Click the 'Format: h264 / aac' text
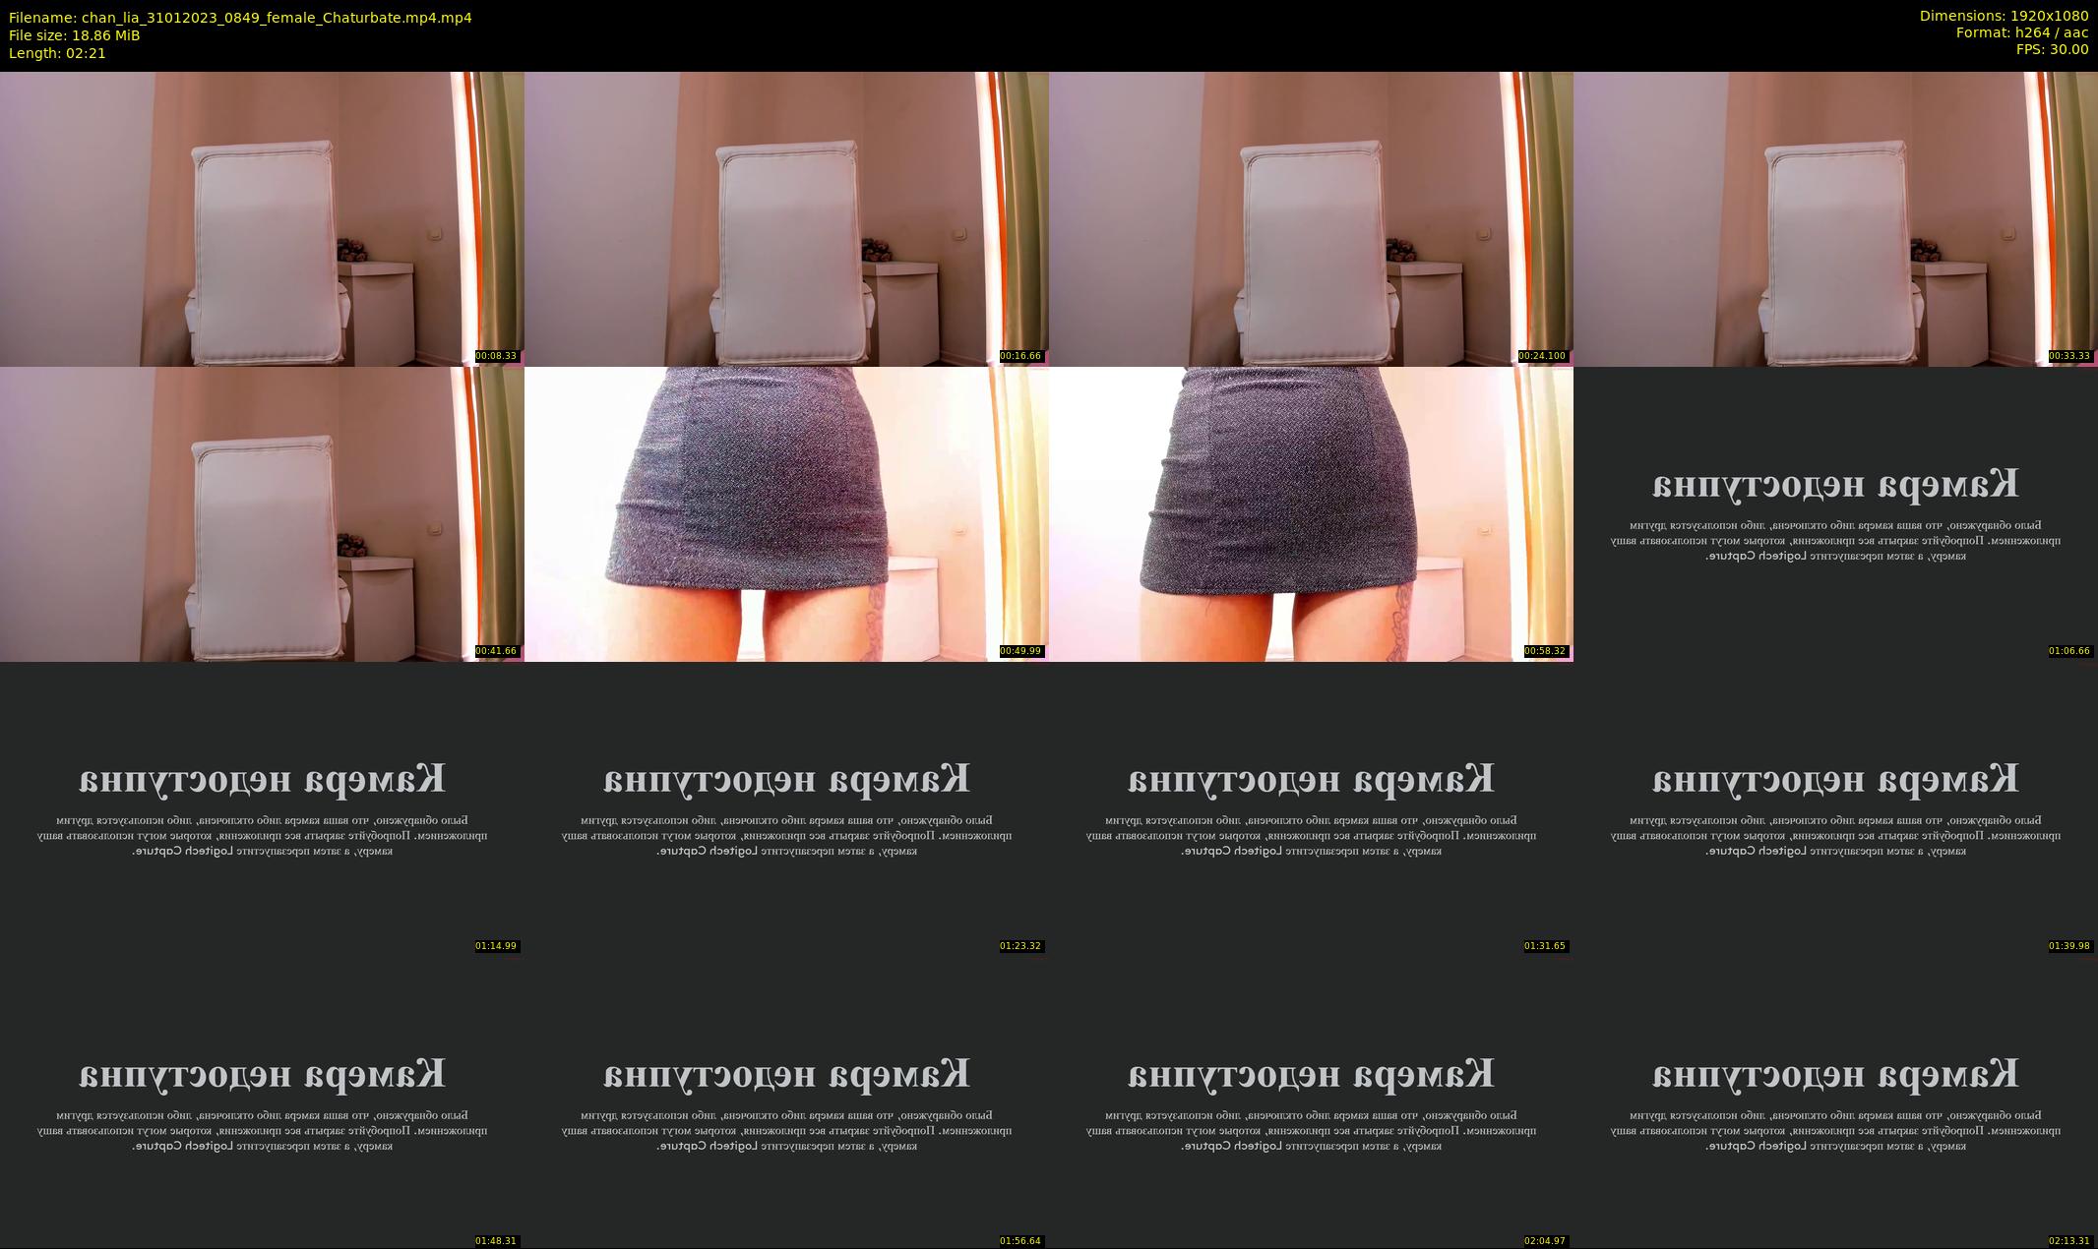The width and height of the screenshot is (2098, 1249). click(x=2022, y=32)
